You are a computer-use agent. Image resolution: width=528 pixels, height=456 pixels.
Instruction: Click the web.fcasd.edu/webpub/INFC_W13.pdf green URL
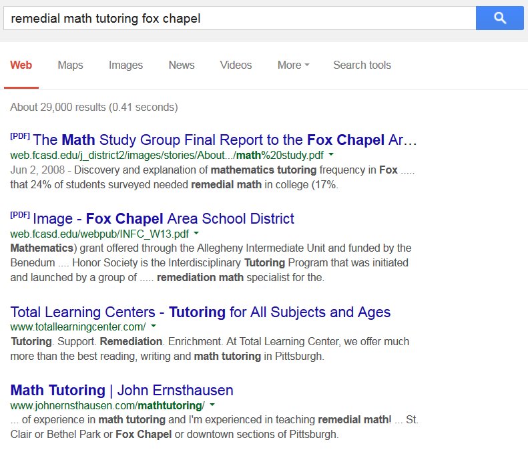(x=99, y=234)
